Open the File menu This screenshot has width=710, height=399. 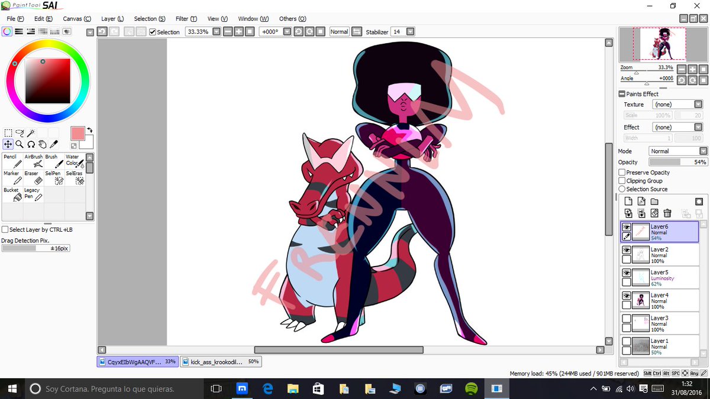tap(15, 19)
